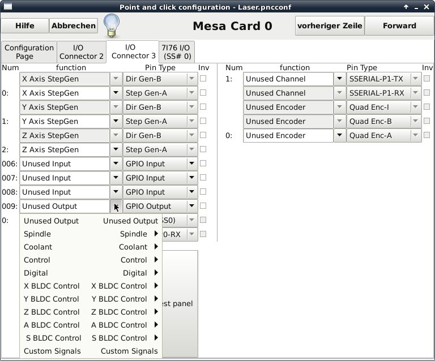Open the Z BLDC Control submenu
This screenshot has height=361, width=435.
point(91,312)
